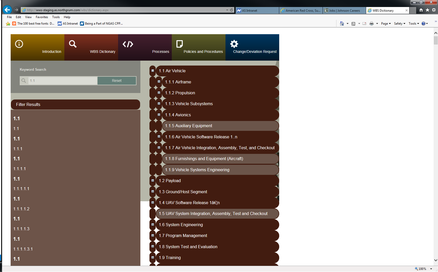Viewport: 438px width, 272px height.
Task: Expand the 1.1.1 Airframe node
Action: (x=159, y=82)
